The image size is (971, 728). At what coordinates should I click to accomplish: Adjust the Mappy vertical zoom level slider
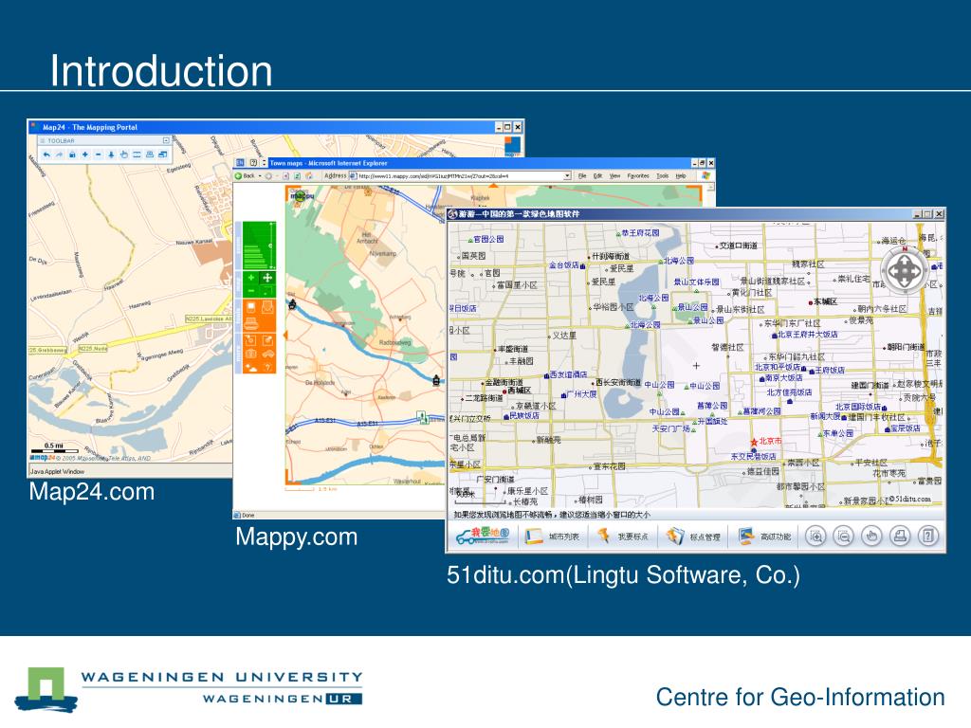[270, 246]
